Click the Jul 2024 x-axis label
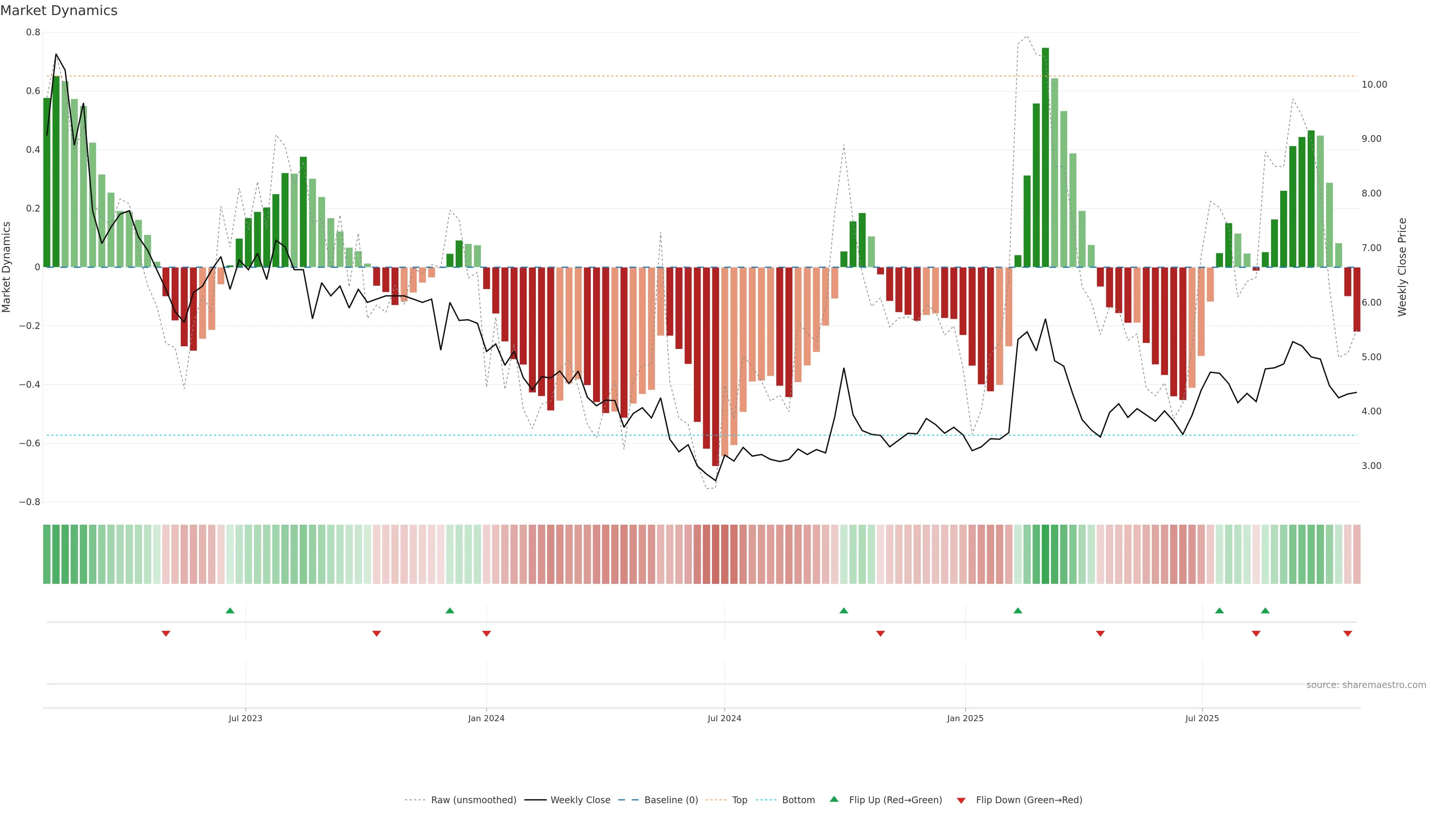 [724, 718]
